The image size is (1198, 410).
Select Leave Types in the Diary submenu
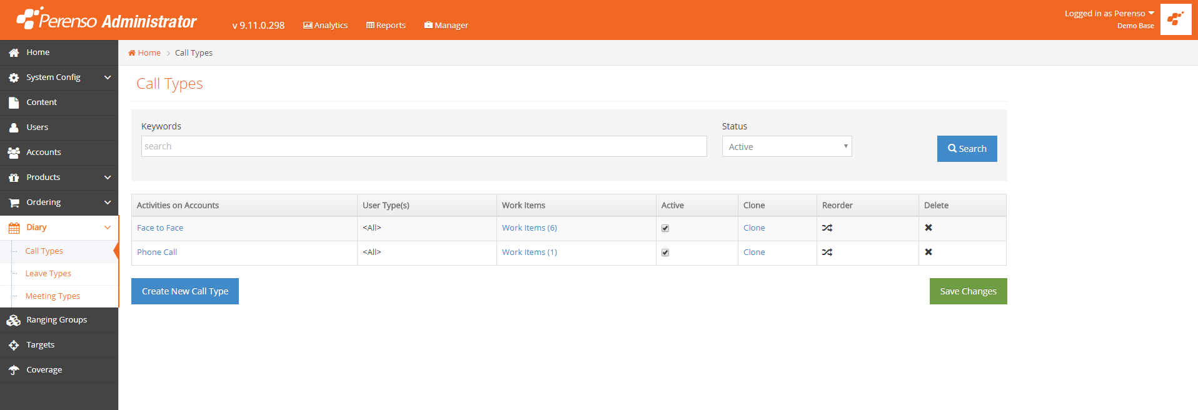click(48, 274)
